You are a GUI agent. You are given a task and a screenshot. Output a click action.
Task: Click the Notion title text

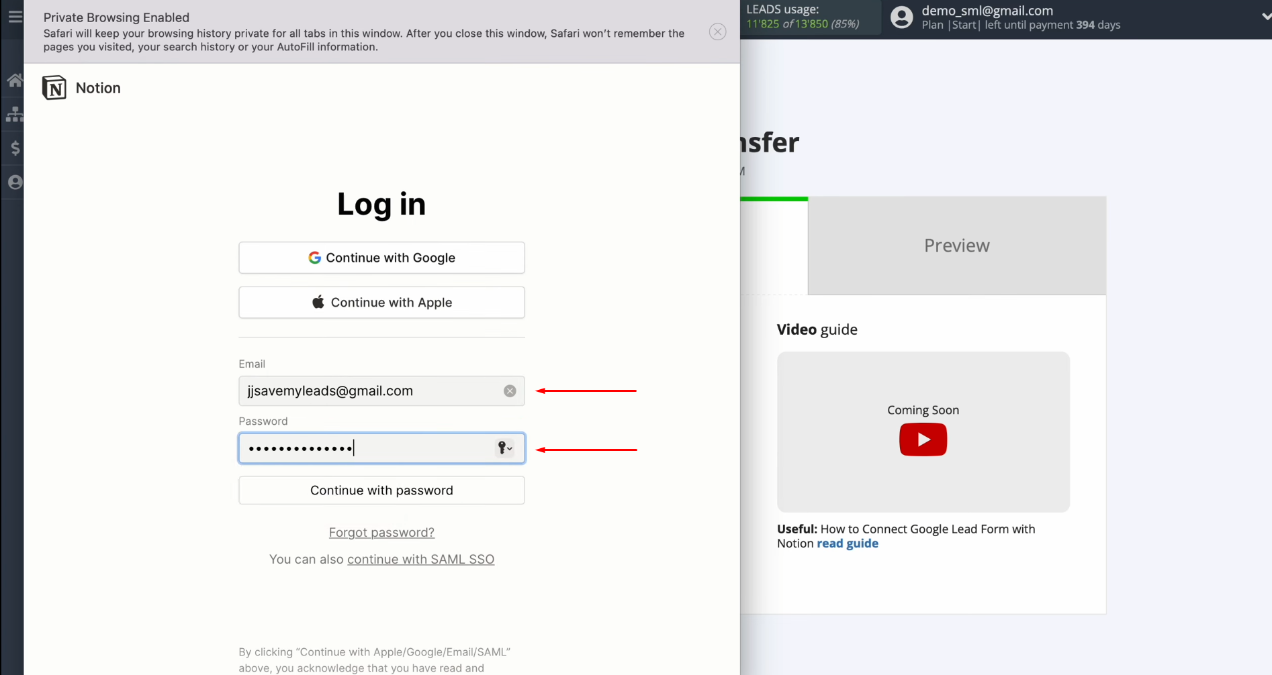pos(98,88)
